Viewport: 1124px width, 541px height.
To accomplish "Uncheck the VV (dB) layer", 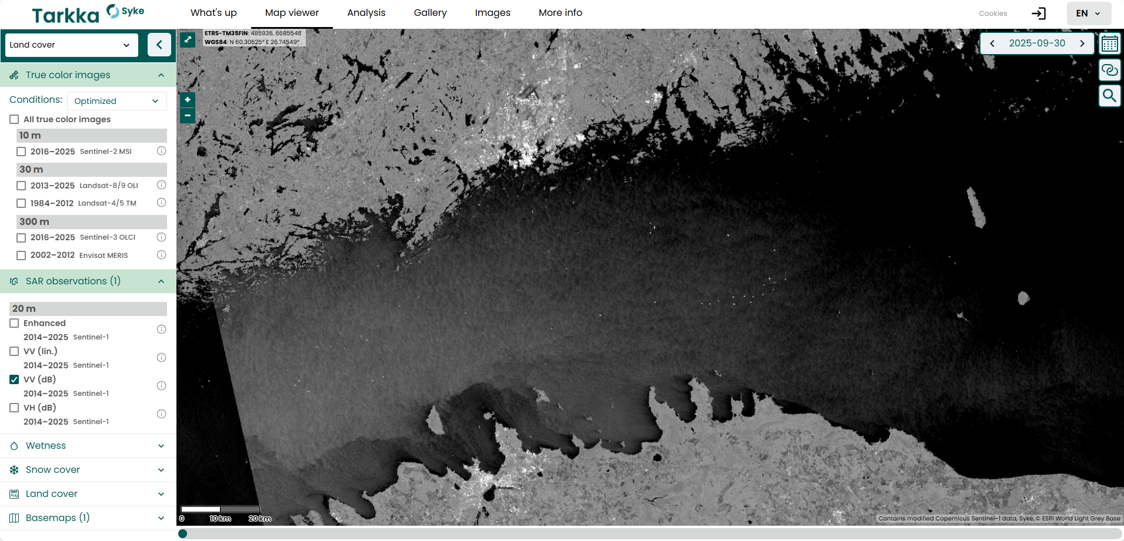I will click(x=15, y=379).
